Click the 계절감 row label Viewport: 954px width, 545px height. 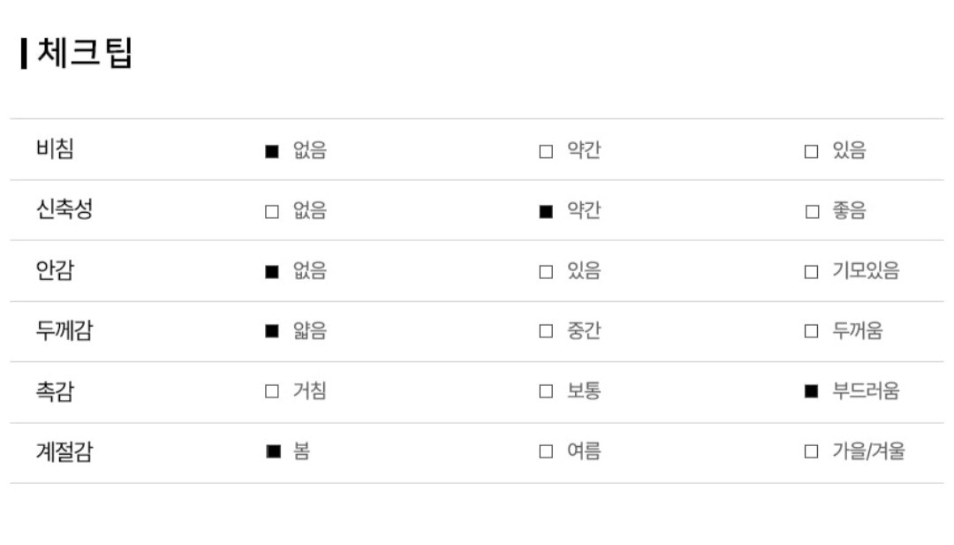64,451
